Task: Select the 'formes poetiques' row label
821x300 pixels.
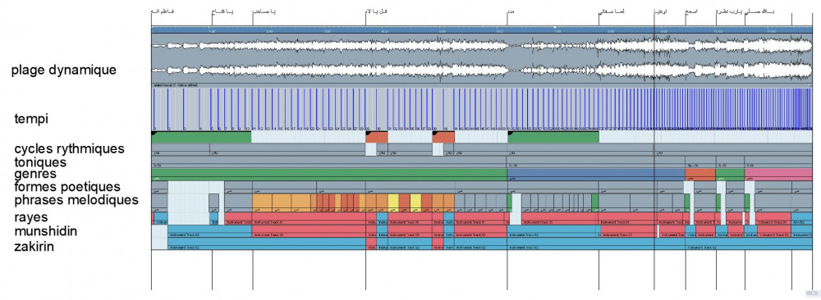Action: [x=67, y=187]
